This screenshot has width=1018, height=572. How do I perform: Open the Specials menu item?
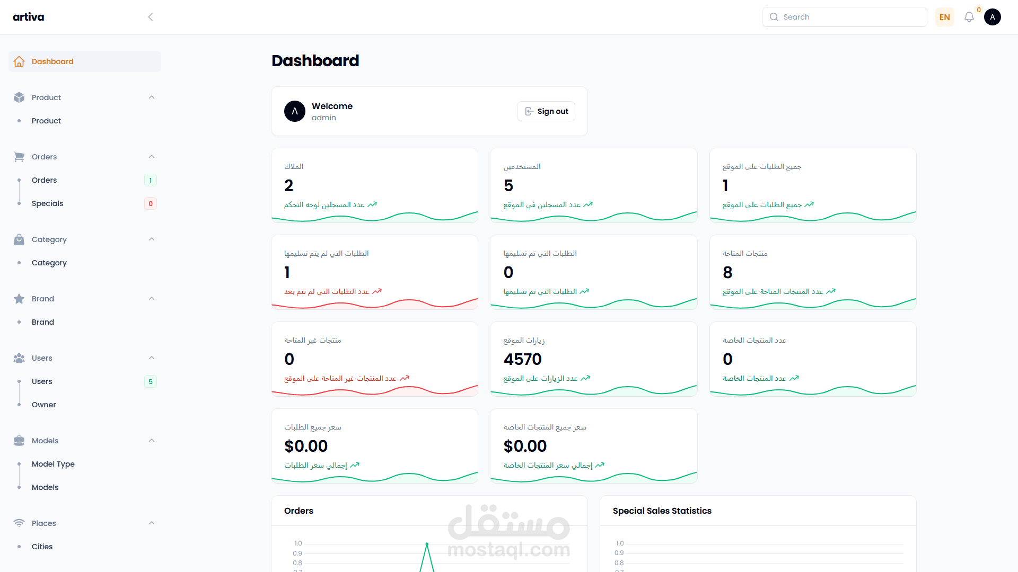tap(47, 203)
